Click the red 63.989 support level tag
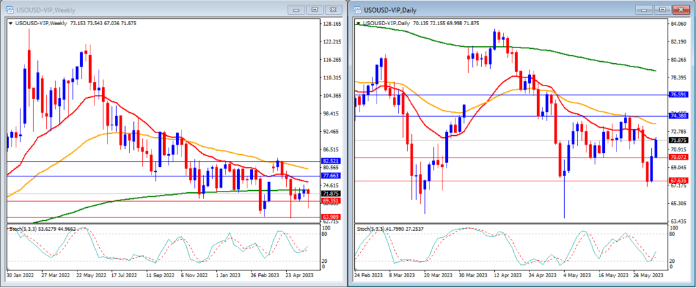Viewport: 696px width, 288px height. [332, 217]
